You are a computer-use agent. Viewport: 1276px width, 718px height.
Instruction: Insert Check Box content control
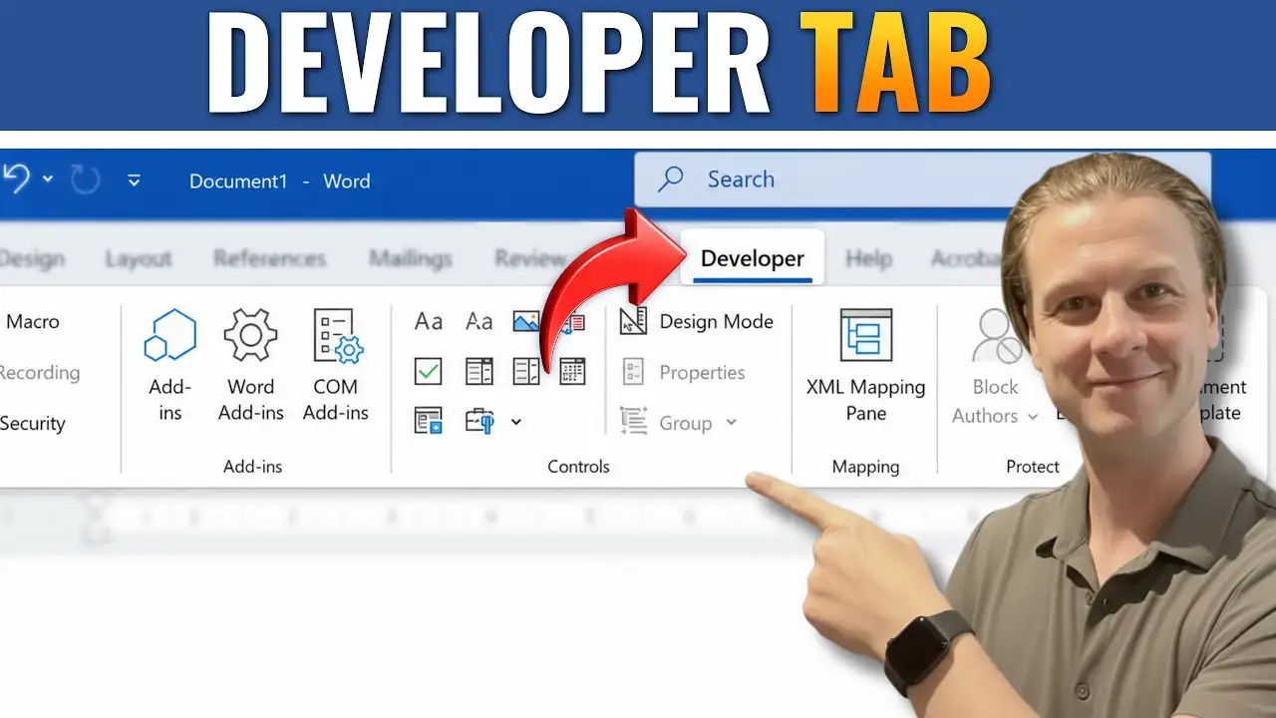click(429, 372)
